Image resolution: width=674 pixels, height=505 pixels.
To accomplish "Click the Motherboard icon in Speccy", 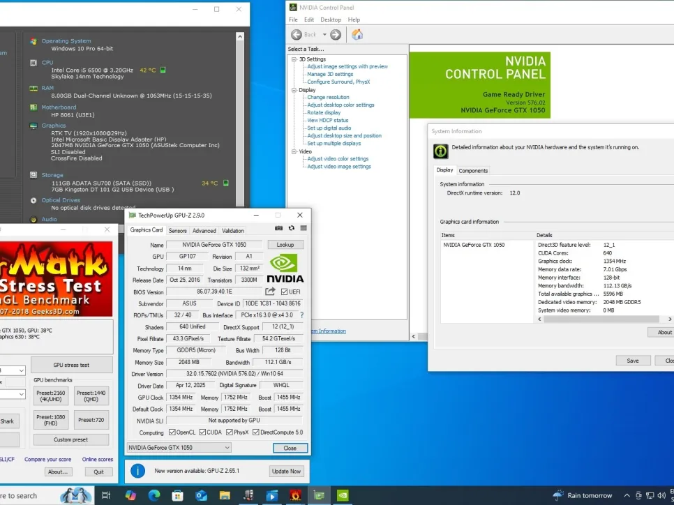I will click(33, 107).
